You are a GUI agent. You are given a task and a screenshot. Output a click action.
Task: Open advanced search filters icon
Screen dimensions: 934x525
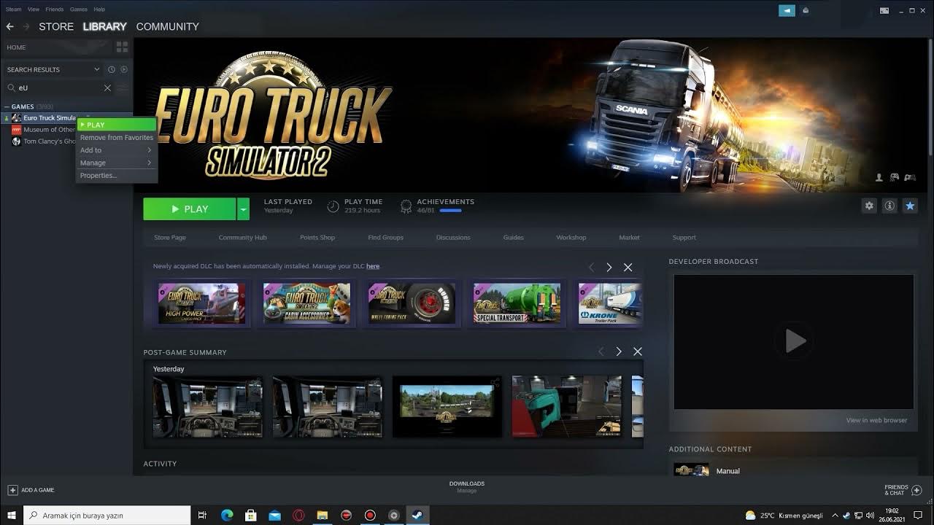click(123, 87)
